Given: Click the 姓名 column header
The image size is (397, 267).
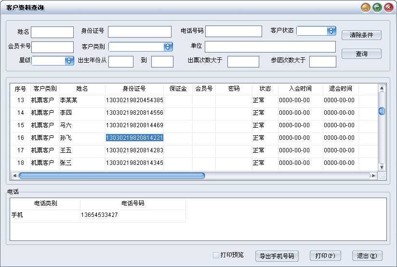Looking at the screenshot, I should 82,89.
